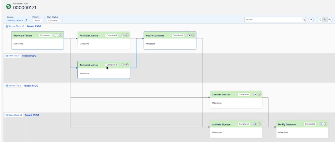The width and height of the screenshot is (335, 142).
Task: Click the zoom out magnifier button
Action: pyautogui.click(x=330, y=20)
